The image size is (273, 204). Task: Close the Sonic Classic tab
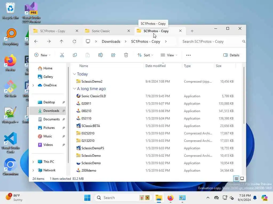129,31
